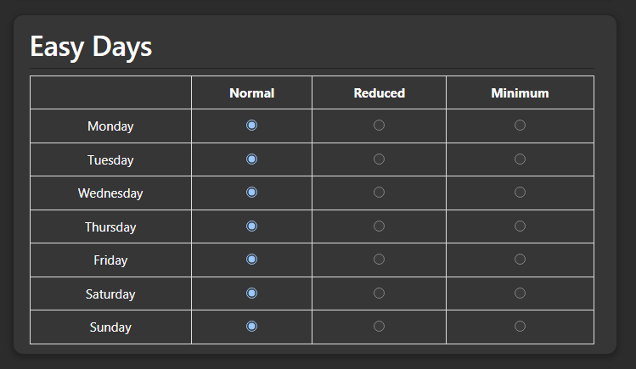The height and width of the screenshot is (369, 636).
Task: Select Normal option for Wednesday
Action: tap(251, 193)
